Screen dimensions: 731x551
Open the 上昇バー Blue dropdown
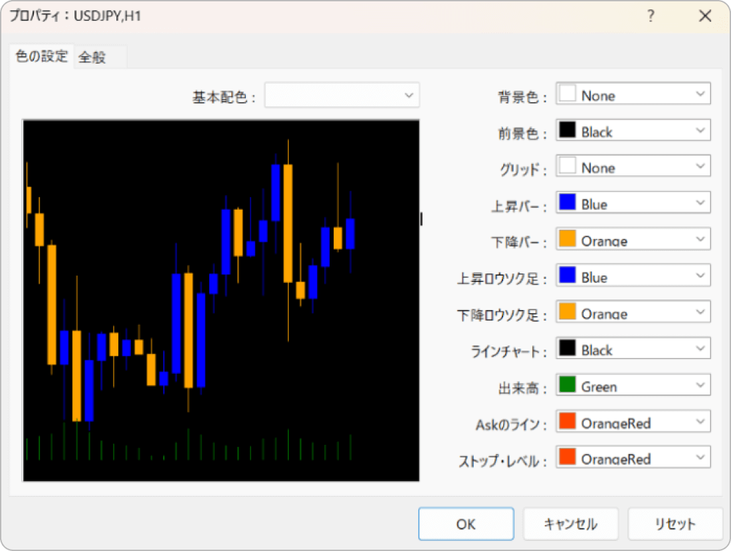pyautogui.click(x=633, y=203)
